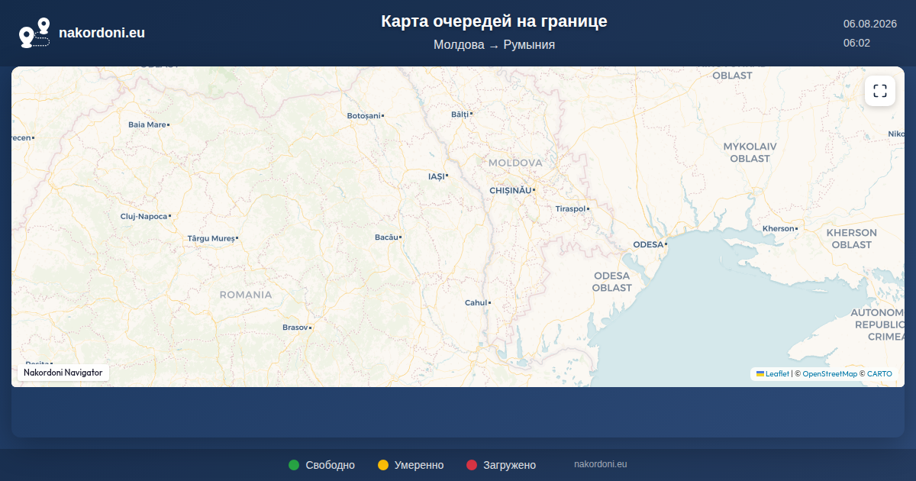The width and height of the screenshot is (916, 481).
Task: Click the MOLDOVA country label
Action: 515,163
